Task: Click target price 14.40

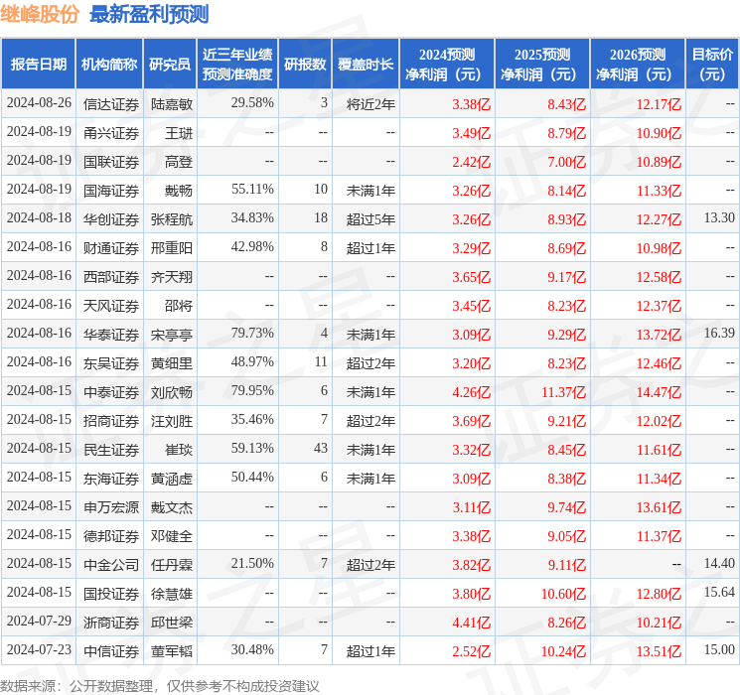Action: coord(719,563)
